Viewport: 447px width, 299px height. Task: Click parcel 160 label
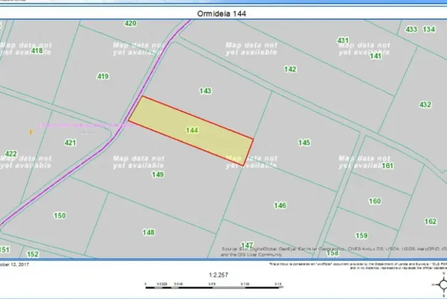[374, 201]
